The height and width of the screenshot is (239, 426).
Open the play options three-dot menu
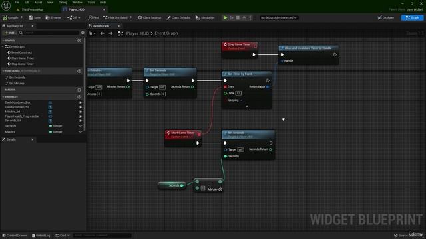pos(250,18)
